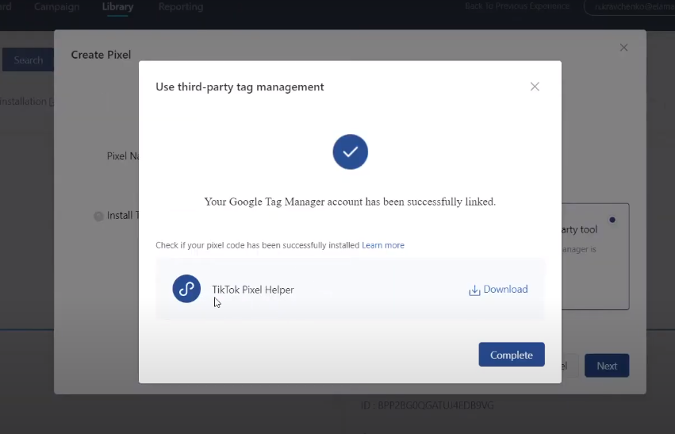
Task: Click Back To Previous Experience link
Action: click(x=517, y=6)
